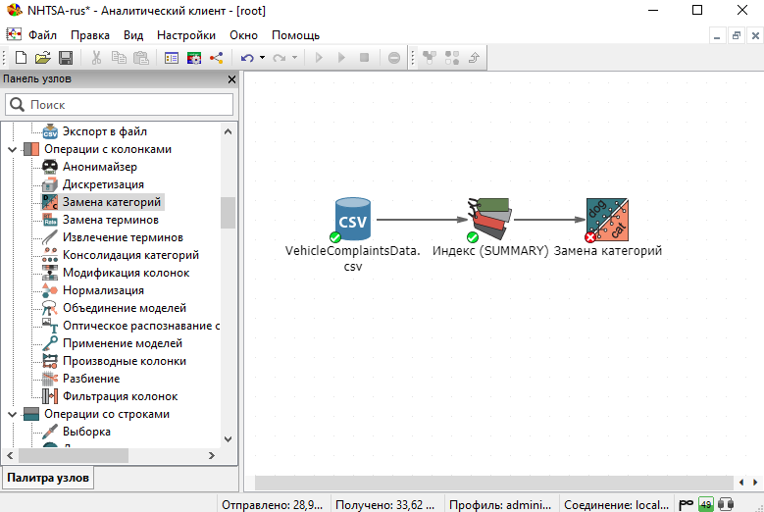Collapse the Операции с колонками group
This screenshot has width=764, height=512.
[12, 149]
